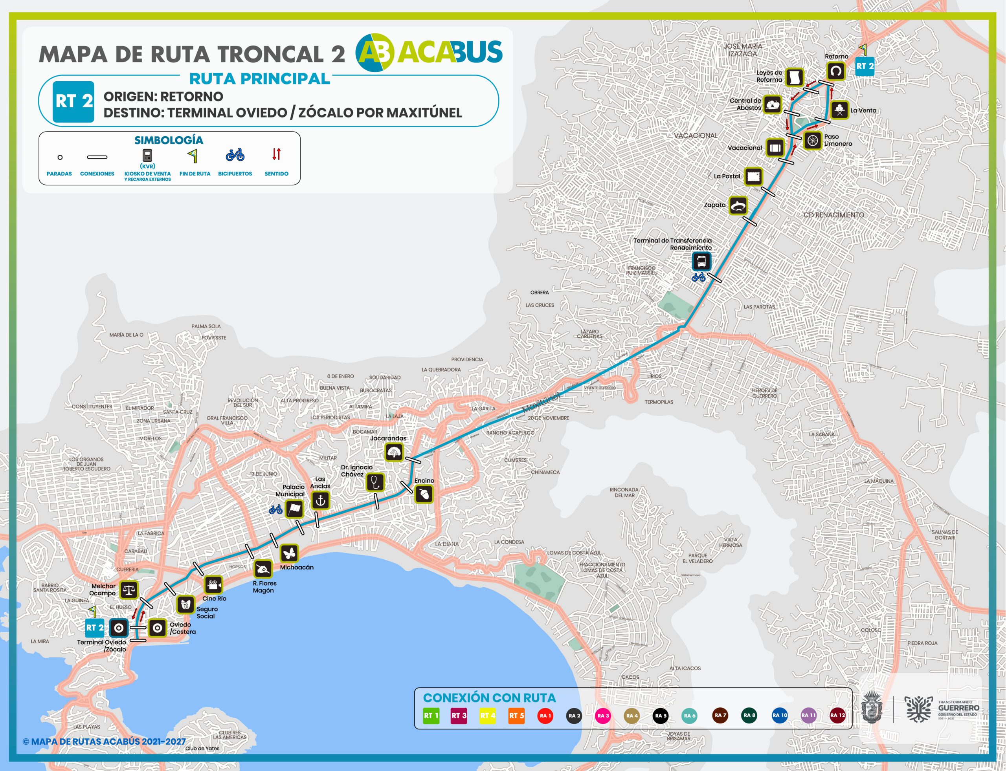Click the blue RA 10 connection circle
1006x771 pixels.
(780, 716)
